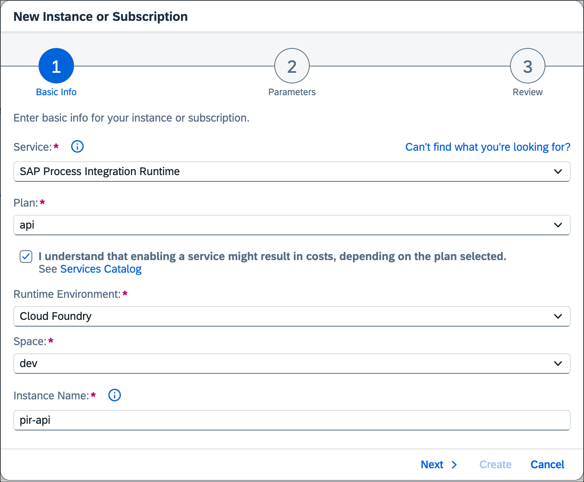Open the Services Catalog link

(x=101, y=269)
